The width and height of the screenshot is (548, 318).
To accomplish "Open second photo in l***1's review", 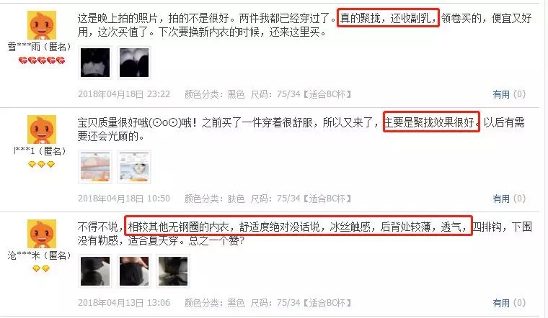I will [x=134, y=167].
